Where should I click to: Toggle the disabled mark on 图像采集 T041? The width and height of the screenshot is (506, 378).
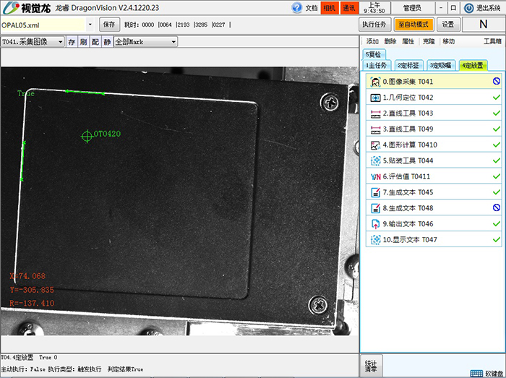pos(496,82)
